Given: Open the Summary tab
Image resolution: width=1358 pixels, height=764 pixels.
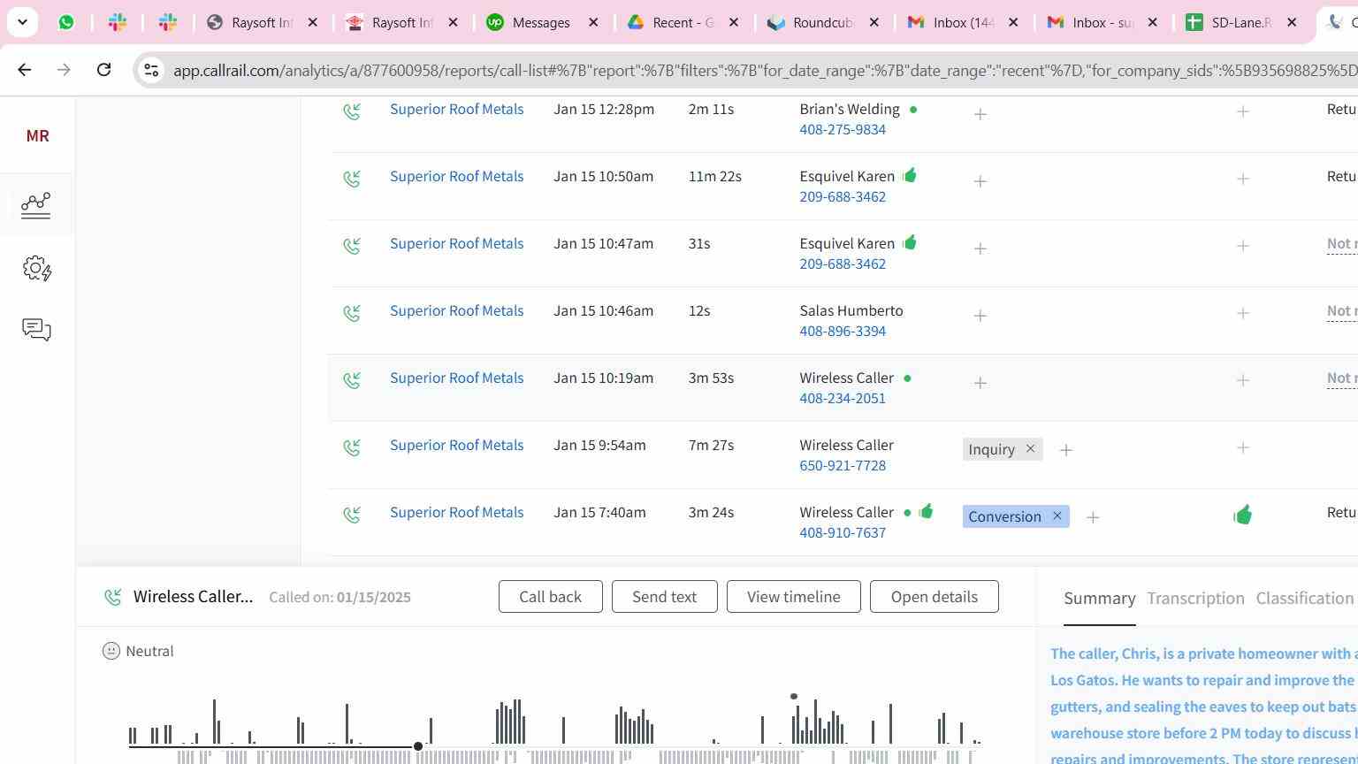Looking at the screenshot, I should tap(1099, 598).
